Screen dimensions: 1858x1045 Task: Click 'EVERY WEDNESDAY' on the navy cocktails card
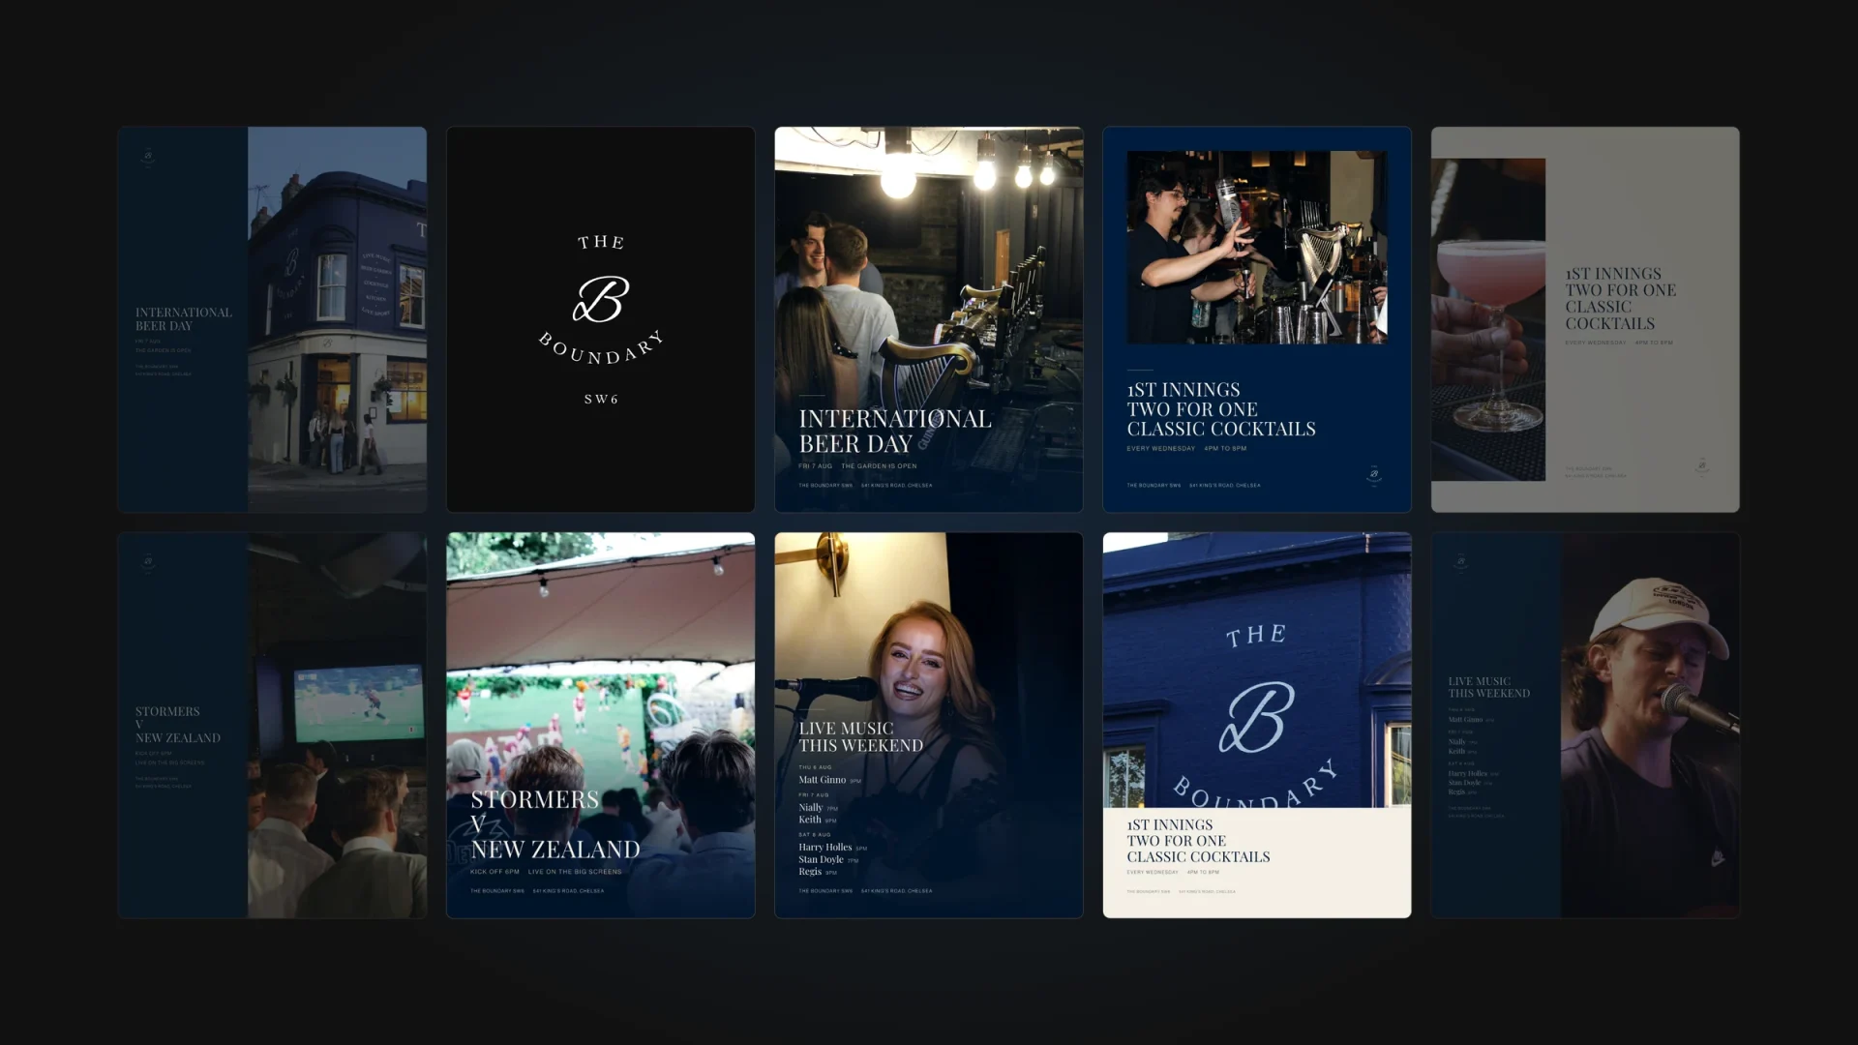1160,449
